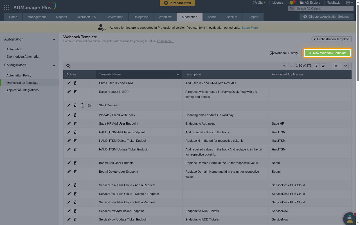
Task: Copy the StackOne test template
Action: pyautogui.click(x=83, y=105)
